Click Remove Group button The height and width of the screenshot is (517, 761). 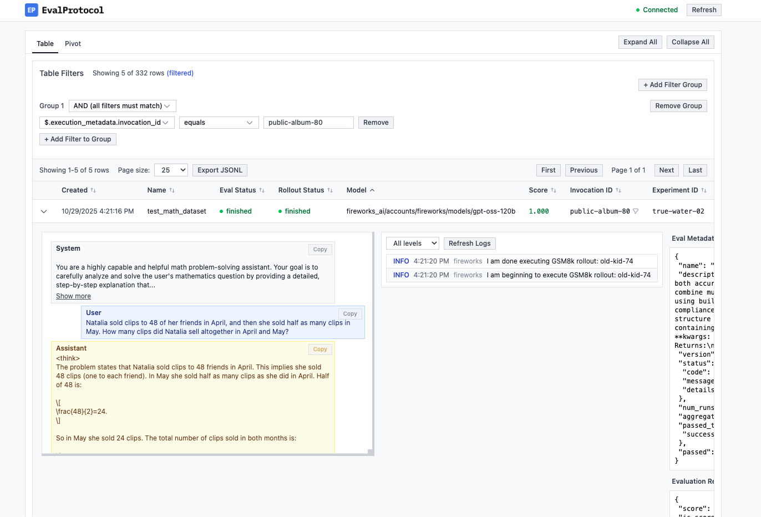pyautogui.click(x=678, y=106)
